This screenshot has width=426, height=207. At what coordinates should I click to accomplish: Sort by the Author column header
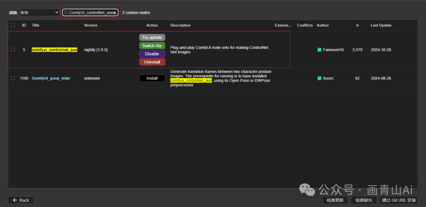point(323,25)
